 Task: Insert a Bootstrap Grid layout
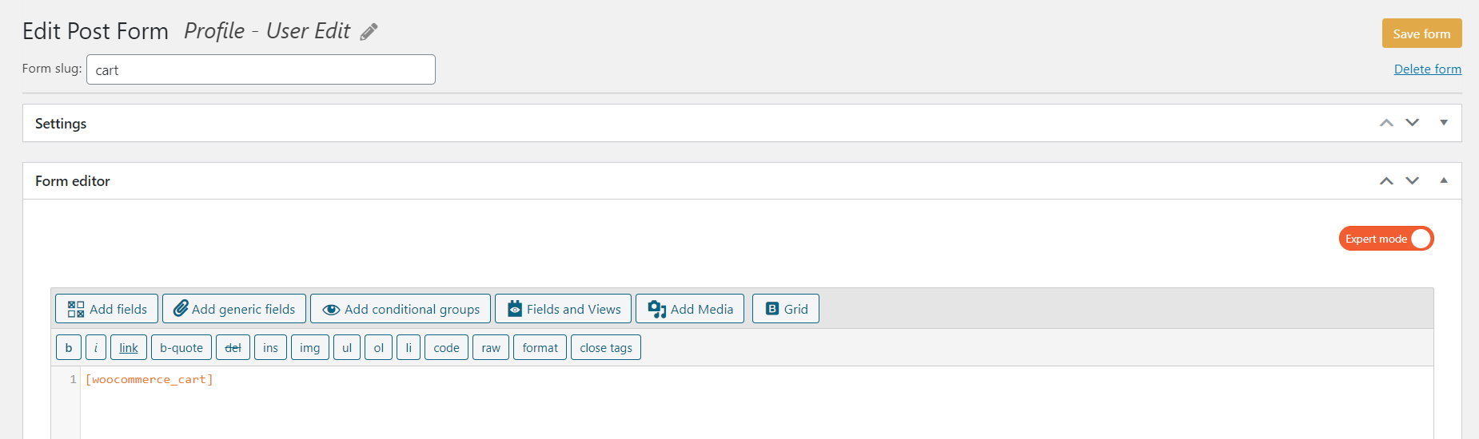pos(786,309)
